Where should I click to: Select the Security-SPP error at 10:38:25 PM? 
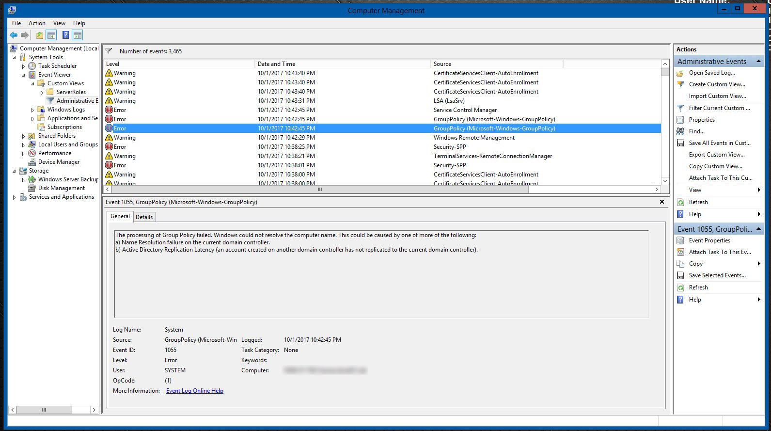pos(382,147)
